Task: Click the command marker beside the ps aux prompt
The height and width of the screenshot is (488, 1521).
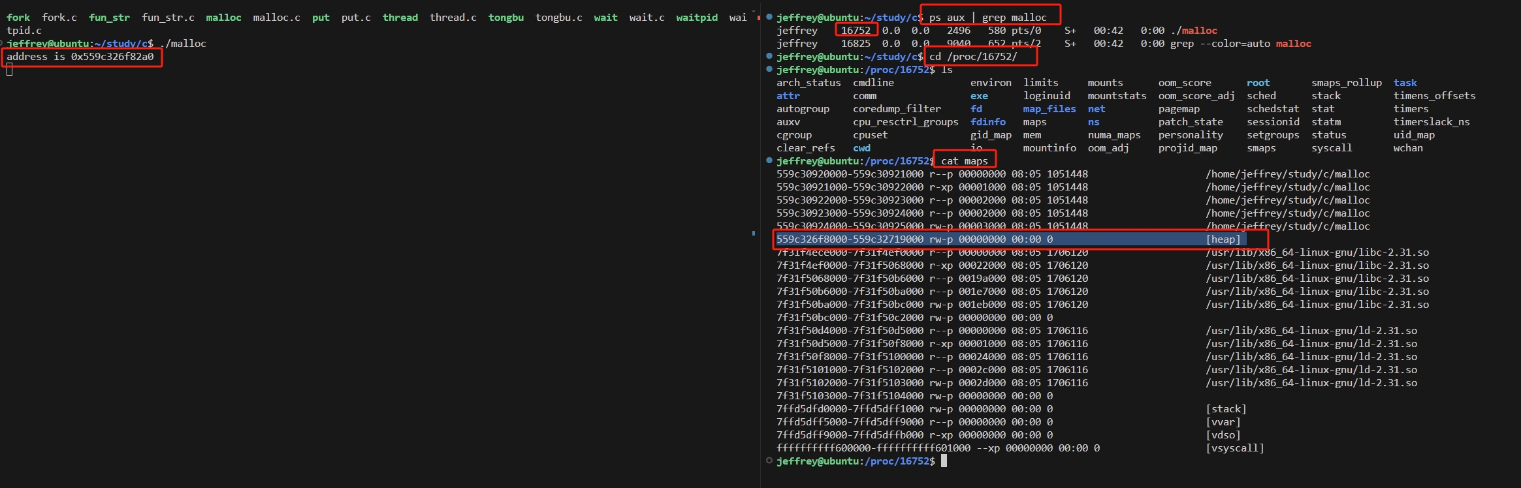Action: tap(769, 17)
